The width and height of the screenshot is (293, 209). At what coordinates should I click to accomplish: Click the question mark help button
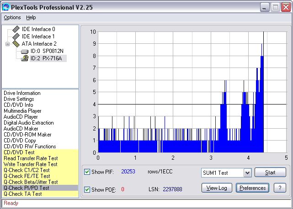point(280,188)
